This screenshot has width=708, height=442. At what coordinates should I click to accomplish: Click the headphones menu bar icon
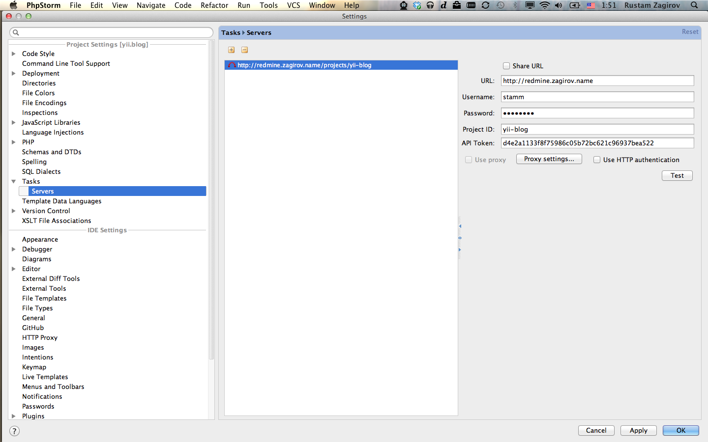[430, 5]
